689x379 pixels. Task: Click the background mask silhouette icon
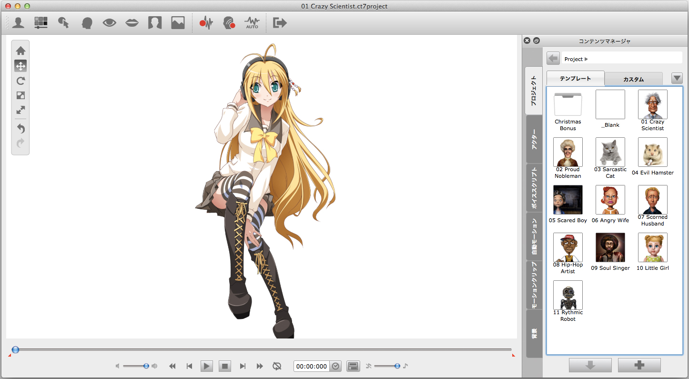155,22
